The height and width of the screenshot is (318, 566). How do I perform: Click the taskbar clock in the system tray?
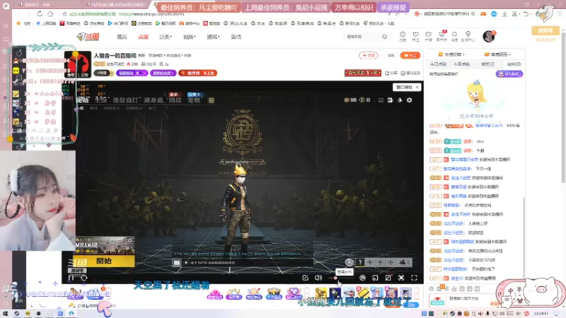[542, 314]
